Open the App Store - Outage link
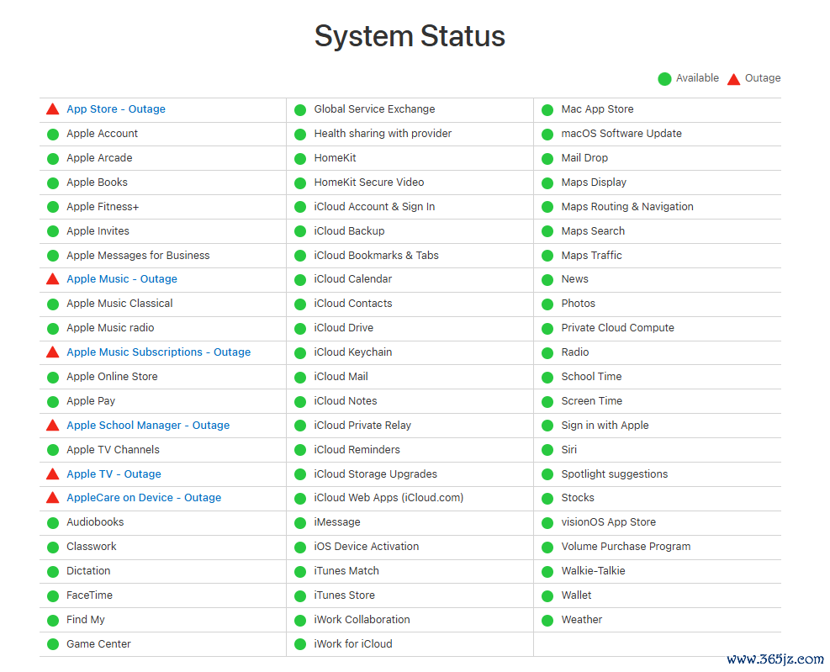 [x=116, y=109]
